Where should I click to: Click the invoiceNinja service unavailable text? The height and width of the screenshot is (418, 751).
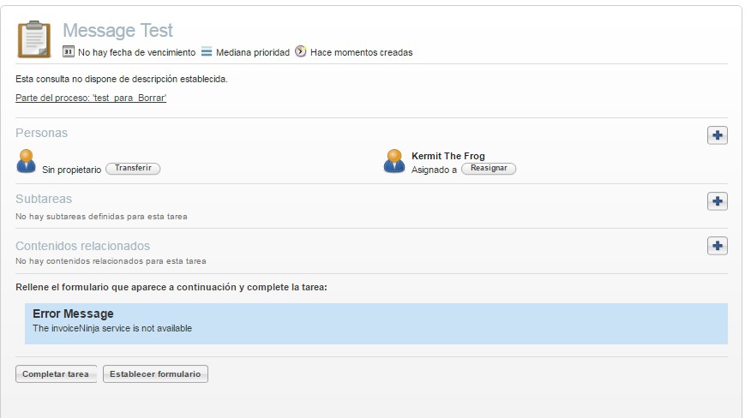pyautogui.click(x=112, y=329)
